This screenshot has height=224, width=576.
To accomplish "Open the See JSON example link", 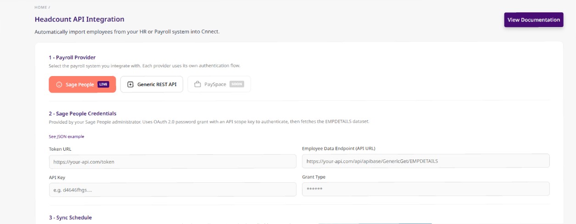I will (67, 137).
